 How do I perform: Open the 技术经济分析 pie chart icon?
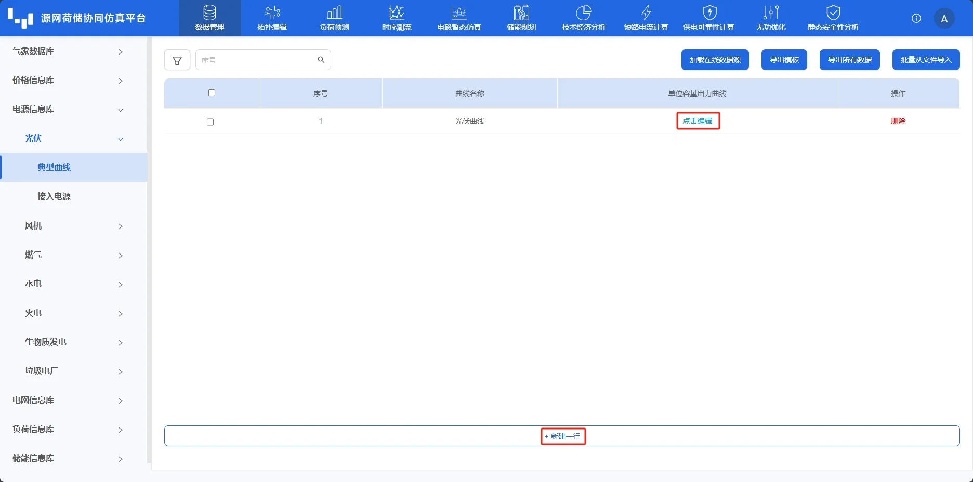(584, 12)
